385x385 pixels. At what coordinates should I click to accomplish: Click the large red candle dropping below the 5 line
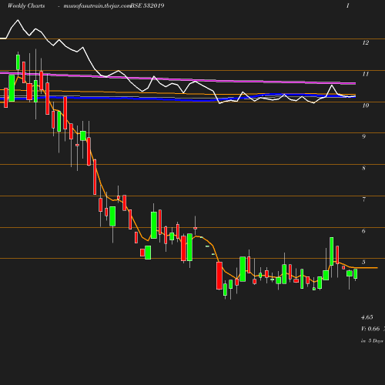click(x=219, y=276)
